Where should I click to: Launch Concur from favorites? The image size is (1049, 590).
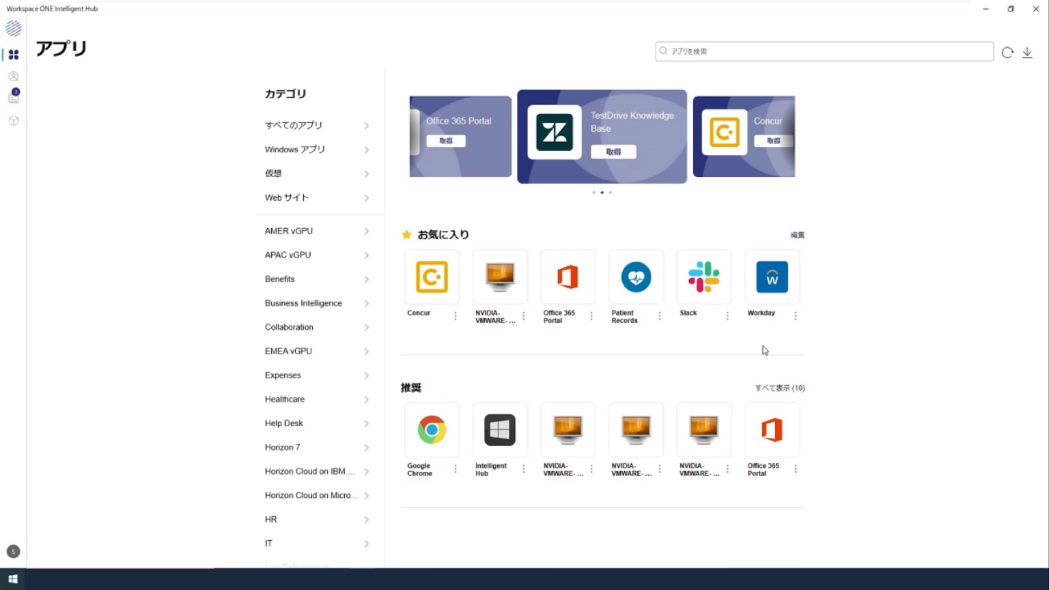(432, 277)
